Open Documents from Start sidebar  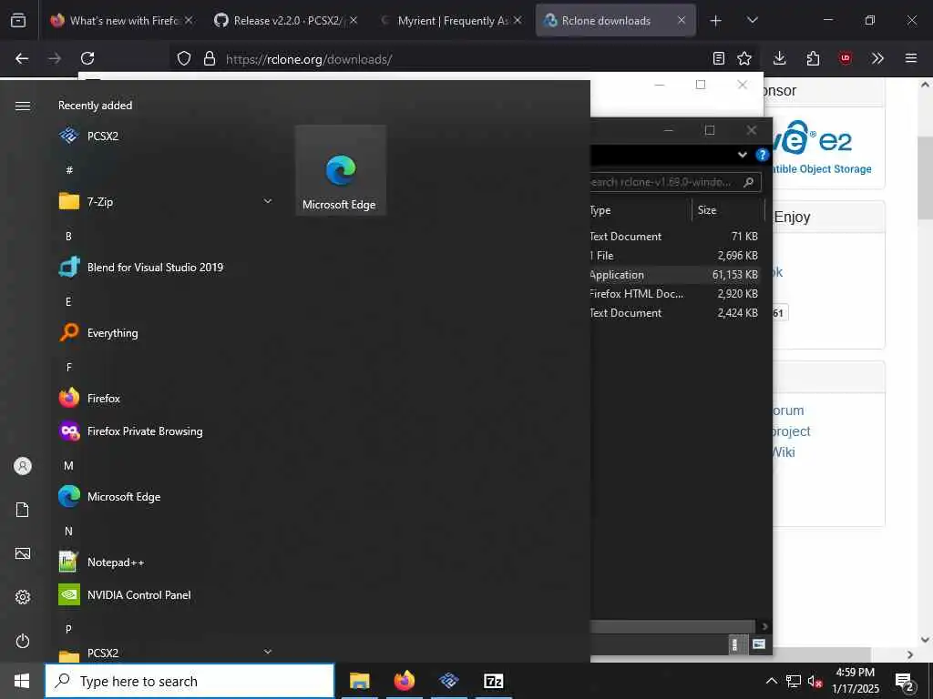click(x=23, y=510)
